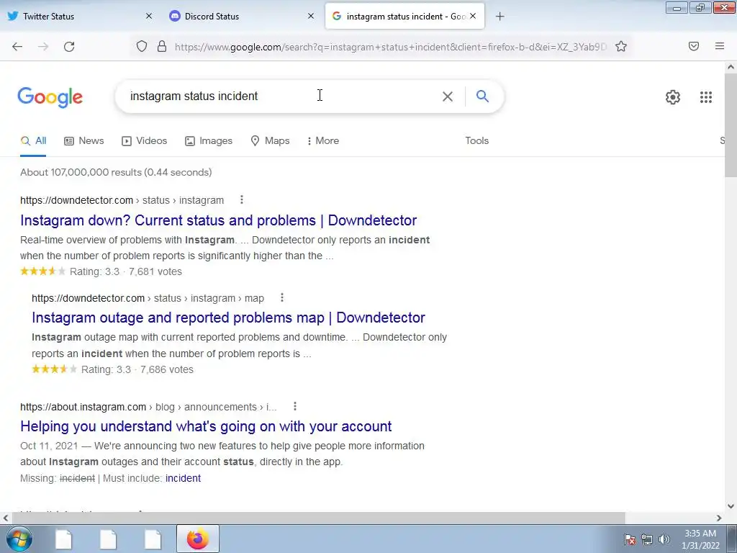Close the instagram status incident tab
The width and height of the screenshot is (737, 553).
473,16
